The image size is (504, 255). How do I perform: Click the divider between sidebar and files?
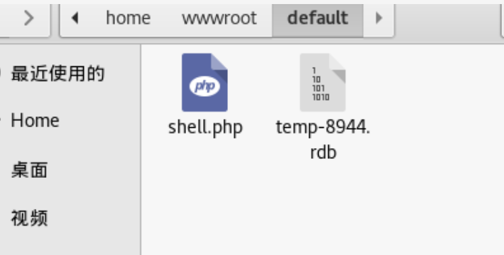(x=141, y=149)
